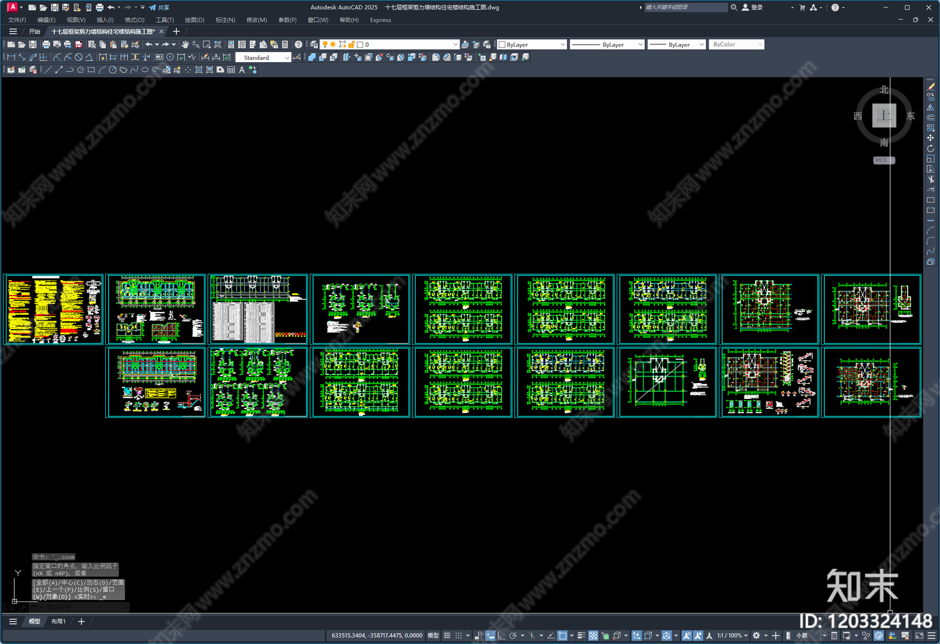Image resolution: width=940 pixels, height=644 pixels.
Task: Open workspace switching gear in status bar
Action: click(757, 635)
